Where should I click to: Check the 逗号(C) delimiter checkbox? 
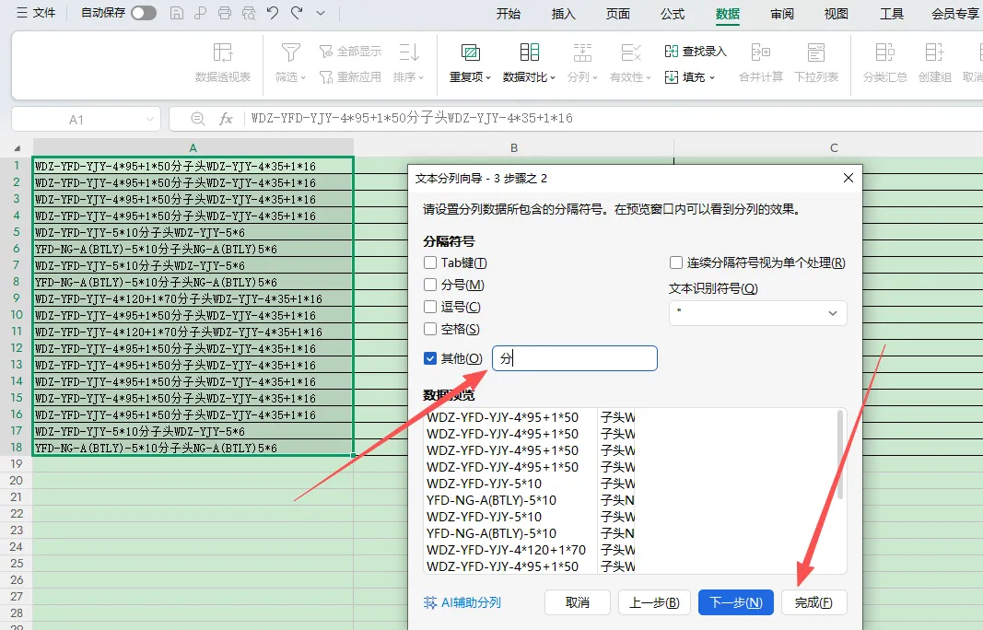(x=430, y=307)
